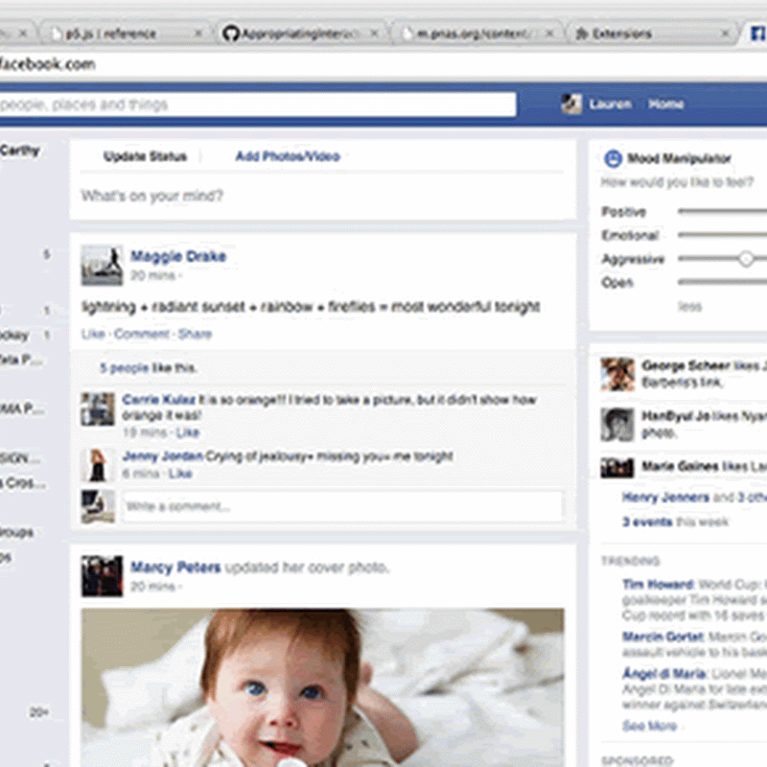Screen dimensions: 767x767
Task: Close the p5.js reference tab
Action: click(x=198, y=34)
